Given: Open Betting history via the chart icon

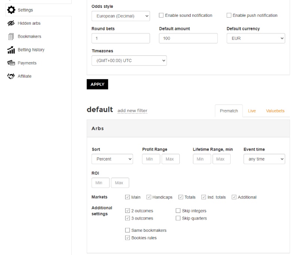Looking at the screenshot, I should point(11,49).
